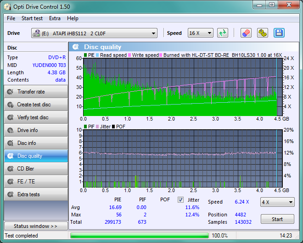Viewport: 303px width, 243px height.
Task: Open the 16 X speed dropdown
Action: (x=200, y=33)
